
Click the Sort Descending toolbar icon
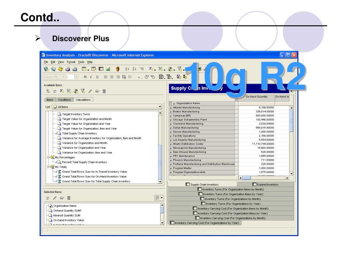click(x=135, y=69)
